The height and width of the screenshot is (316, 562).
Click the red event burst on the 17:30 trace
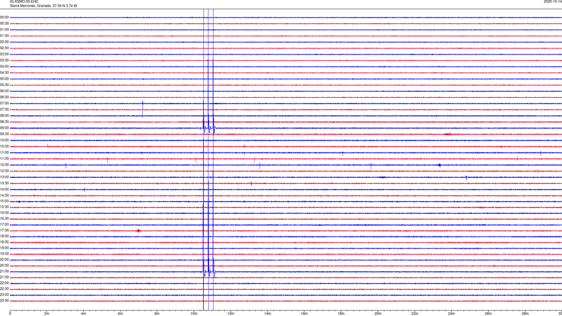tap(138, 231)
